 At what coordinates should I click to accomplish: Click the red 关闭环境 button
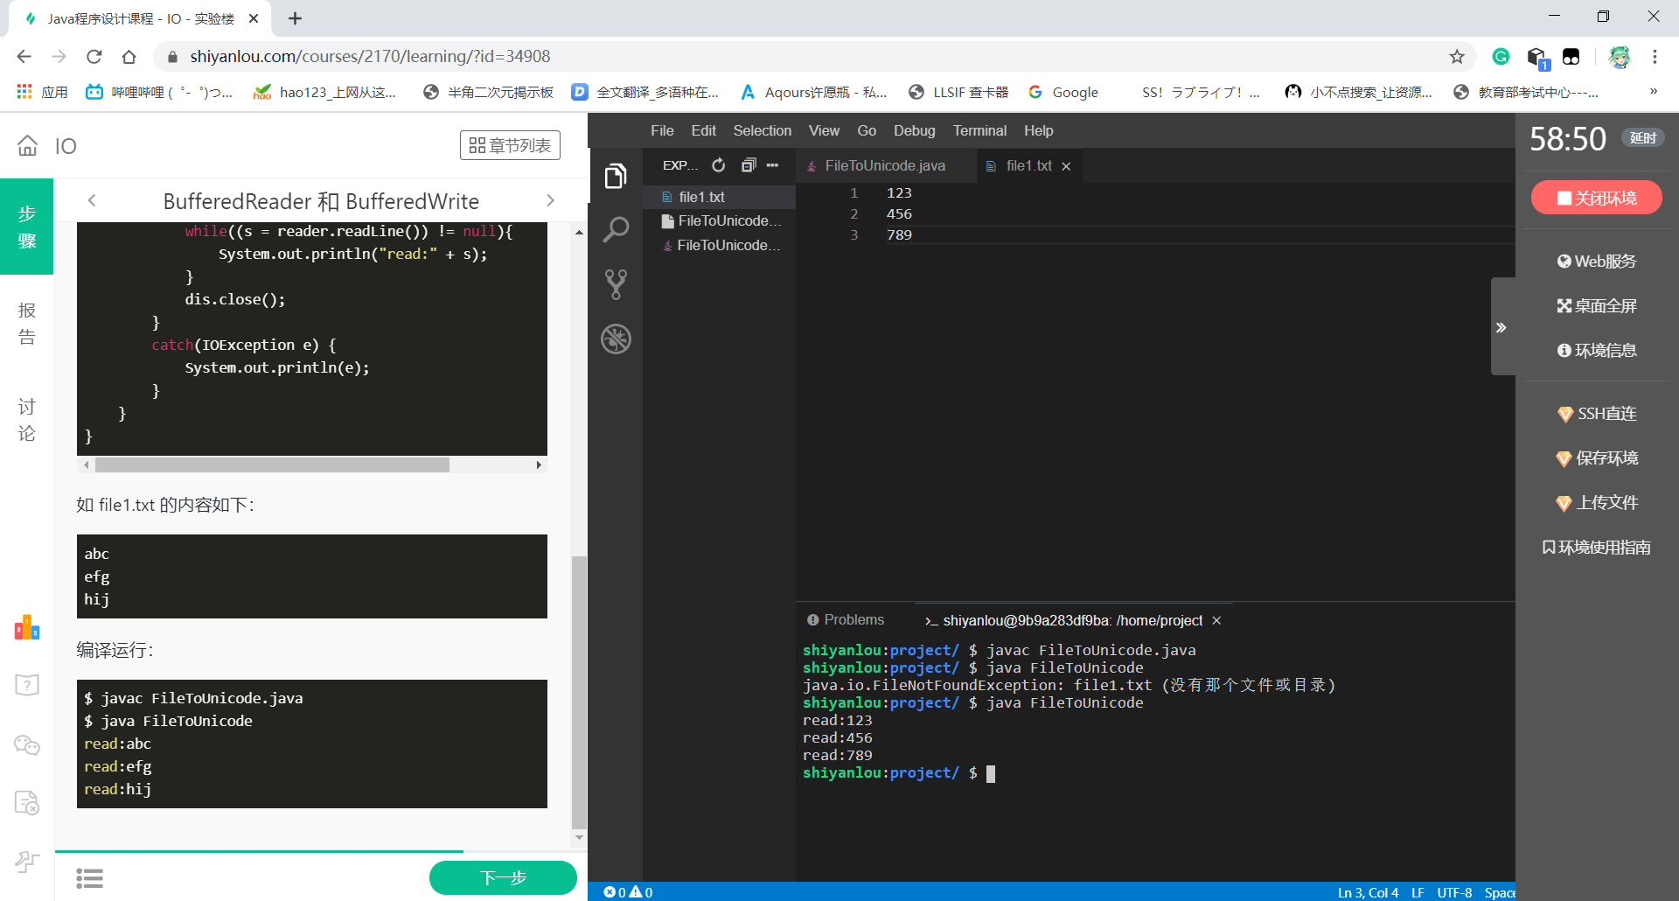(x=1596, y=198)
